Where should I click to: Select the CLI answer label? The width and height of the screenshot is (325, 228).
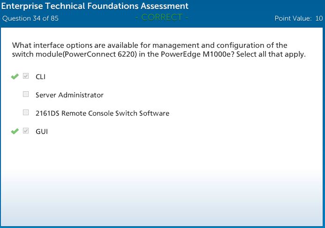pyautogui.click(x=40, y=77)
